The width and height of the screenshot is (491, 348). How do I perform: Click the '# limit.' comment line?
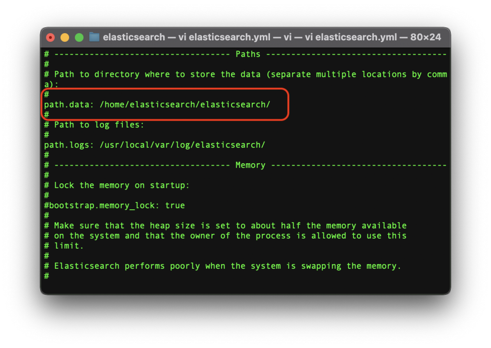pyautogui.click(x=64, y=246)
